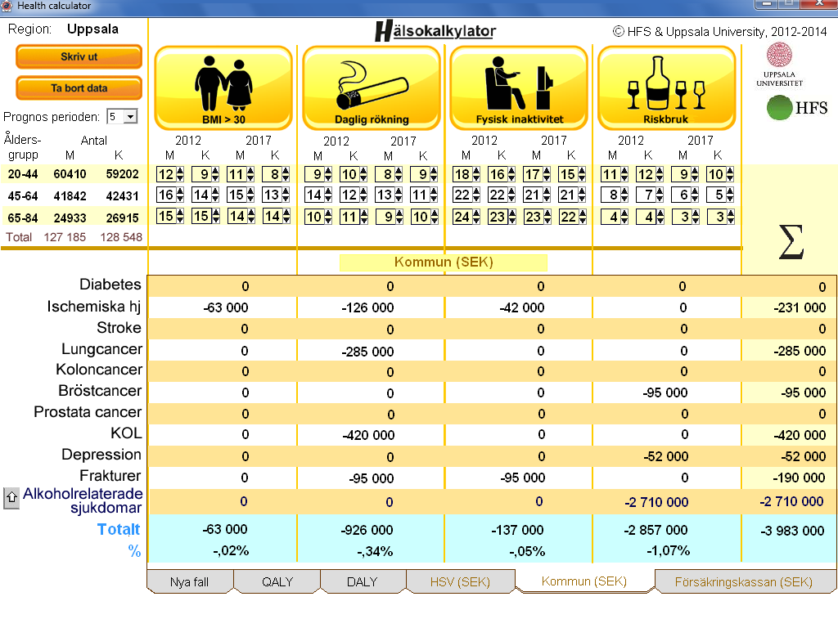Adjust Riskbruk 2012 women 45-64 stepper showing 7
Screen dimensions: 838x628
point(660,195)
